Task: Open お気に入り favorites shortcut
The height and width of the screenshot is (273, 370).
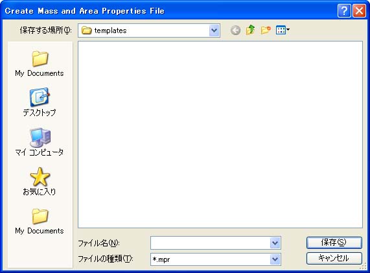Action: click(x=40, y=182)
